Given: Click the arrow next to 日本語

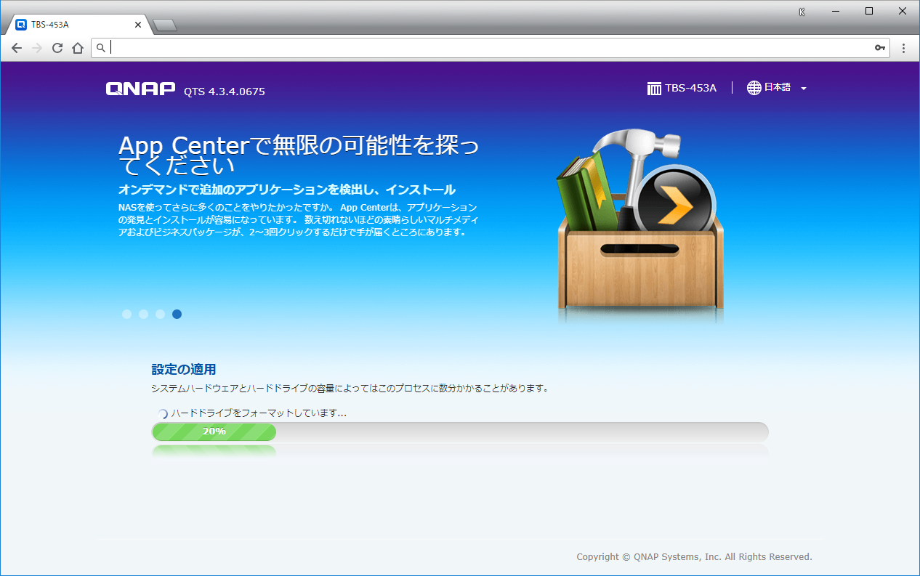Looking at the screenshot, I should tap(804, 89).
